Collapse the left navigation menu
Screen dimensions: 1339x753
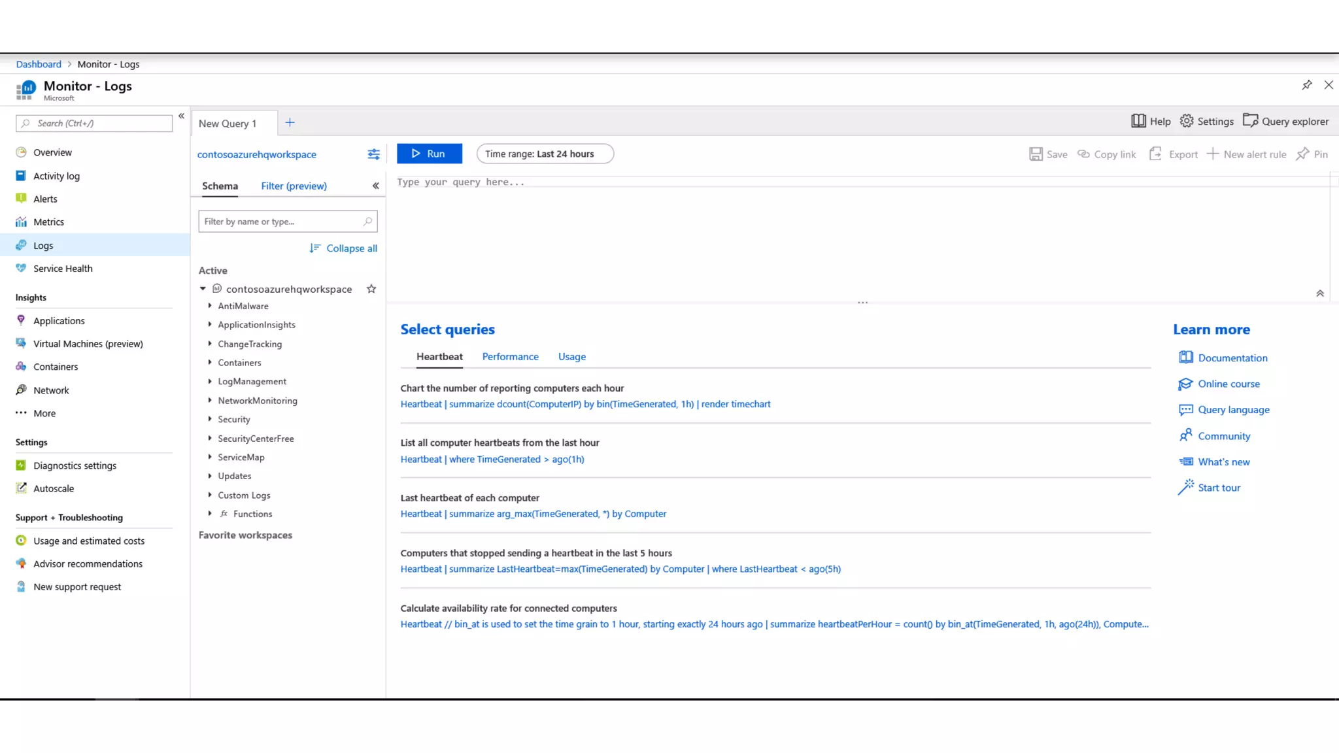181,116
